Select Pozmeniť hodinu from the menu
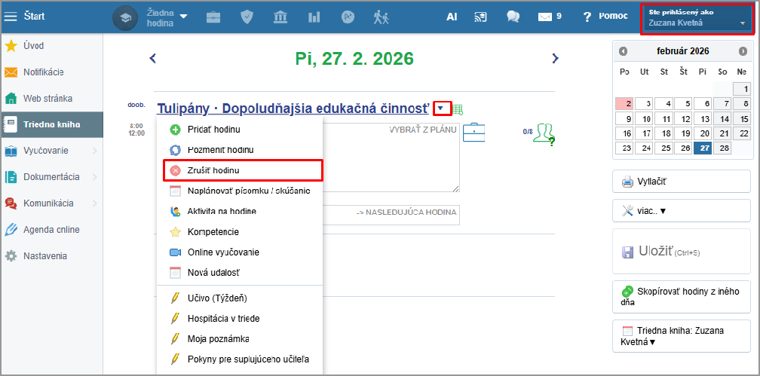Screen dimensions: 760x376 pos(240,150)
